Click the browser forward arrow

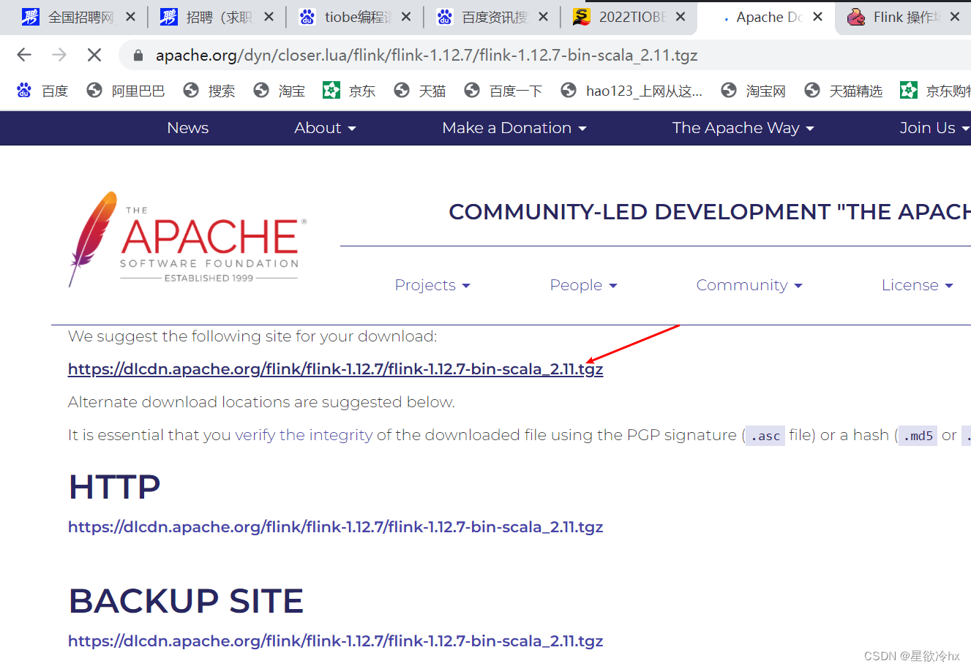59,55
